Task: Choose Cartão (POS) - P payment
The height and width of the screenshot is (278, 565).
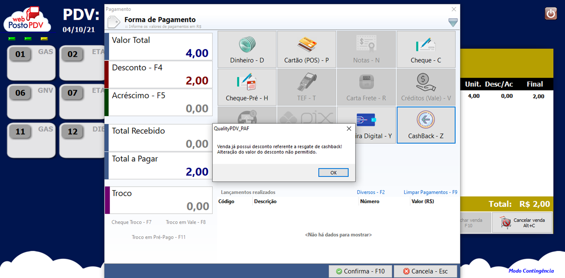Action: (306, 49)
